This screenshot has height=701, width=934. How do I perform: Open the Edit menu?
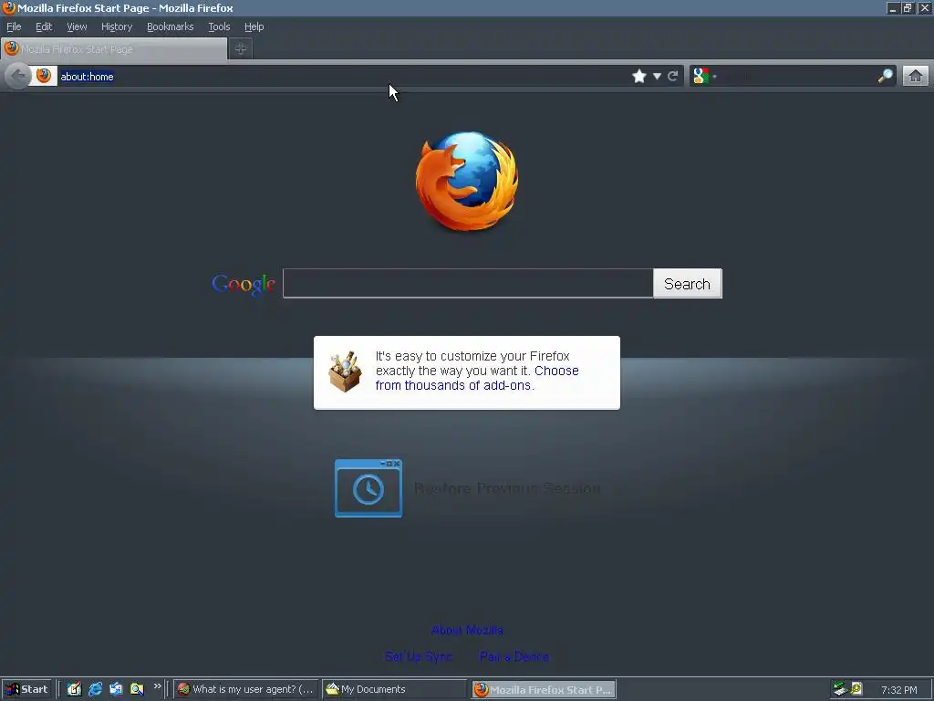[44, 26]
